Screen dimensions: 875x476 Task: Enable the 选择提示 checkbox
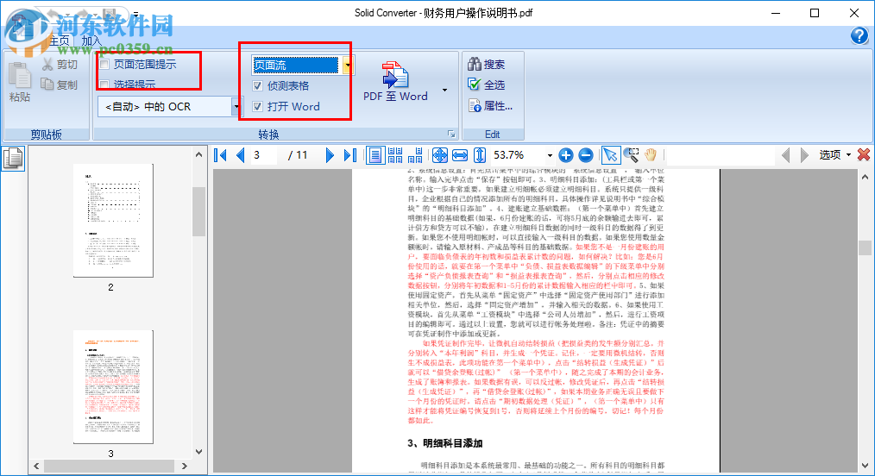[x=104, y=85]
